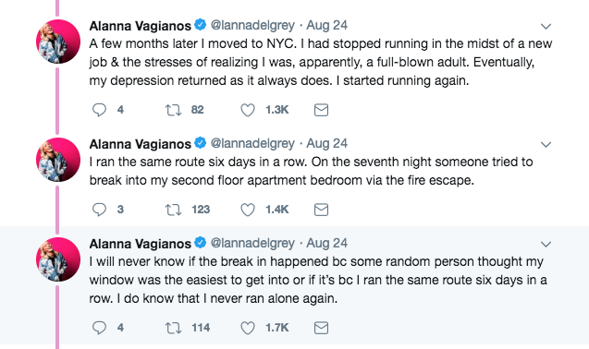View the avatar on the first tweet

click(x=58, y=42)
